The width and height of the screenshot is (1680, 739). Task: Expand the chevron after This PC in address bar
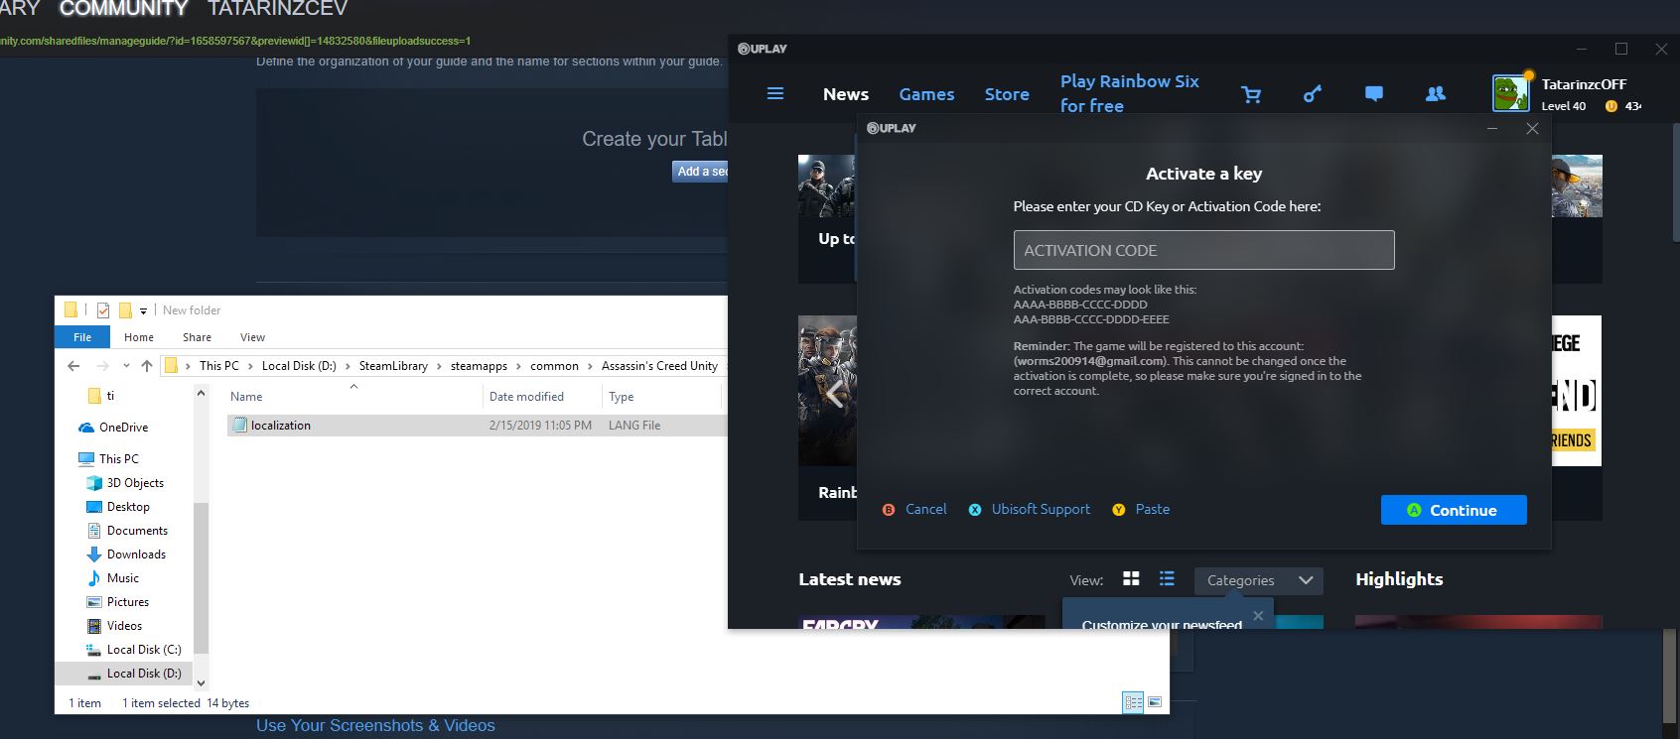pyautogui.click(x=250, y=366)
